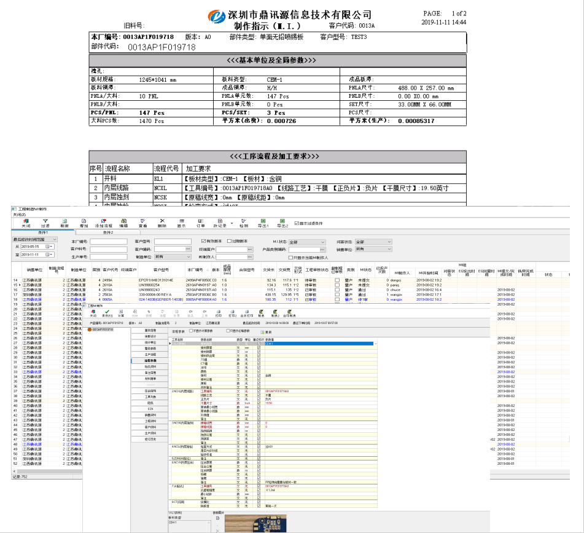The width and height of the screenshot is (584, 533).
Task: Click the 导出2 export icon
Action: 282,221
